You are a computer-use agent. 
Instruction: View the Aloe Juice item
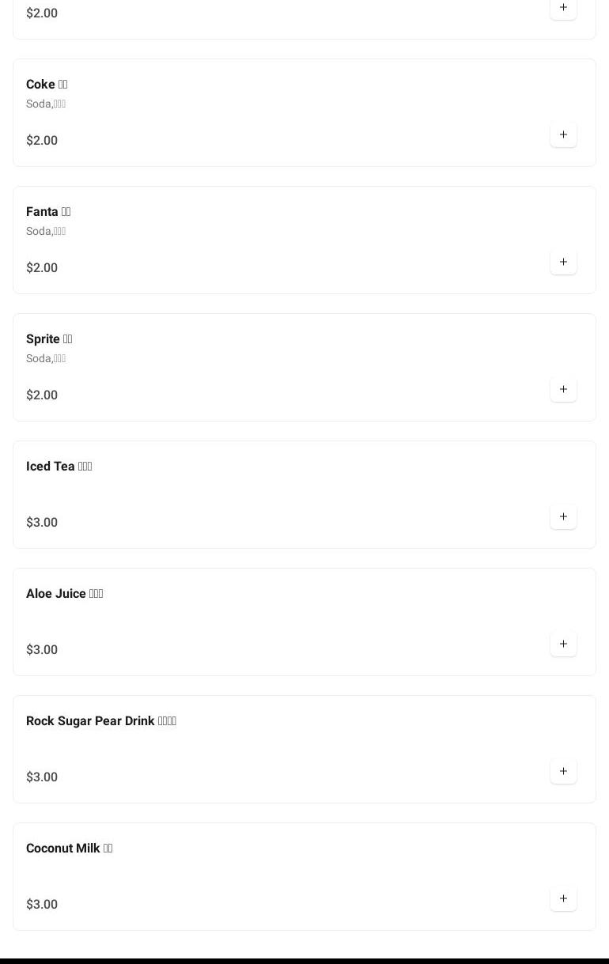click(65, 594)
